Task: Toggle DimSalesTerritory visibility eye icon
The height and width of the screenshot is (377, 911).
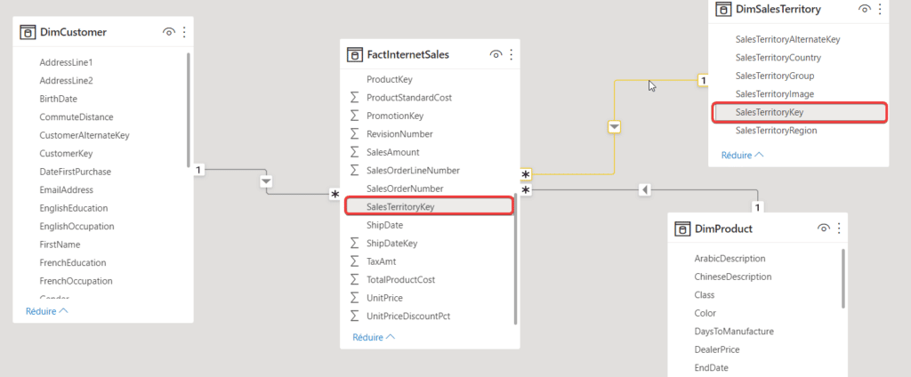Action: click(x=865, y=9)
